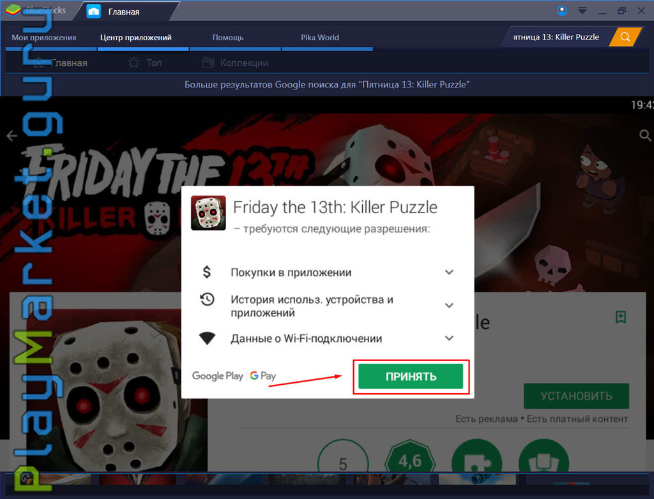Open the Pika World tab
Image resolution: width=654 pixels, height=499 pixels.
320,38
